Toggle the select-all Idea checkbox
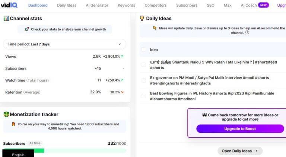This screenshot has height=157, width=286. [144, 49]
